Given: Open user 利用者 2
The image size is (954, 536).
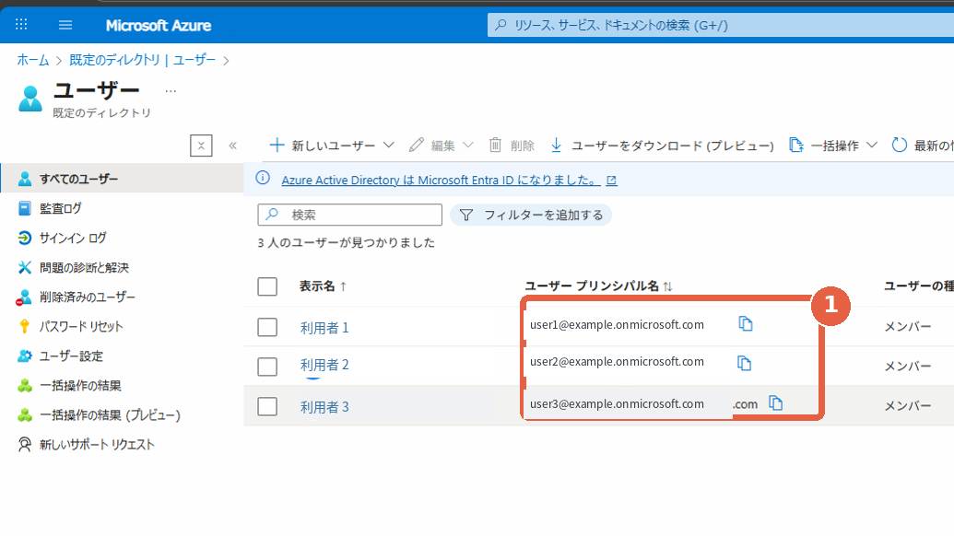Looking at the screenshot, I should (x=324, y=365).
